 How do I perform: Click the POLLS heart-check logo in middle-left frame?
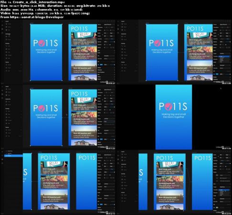(x=42, y=108)
